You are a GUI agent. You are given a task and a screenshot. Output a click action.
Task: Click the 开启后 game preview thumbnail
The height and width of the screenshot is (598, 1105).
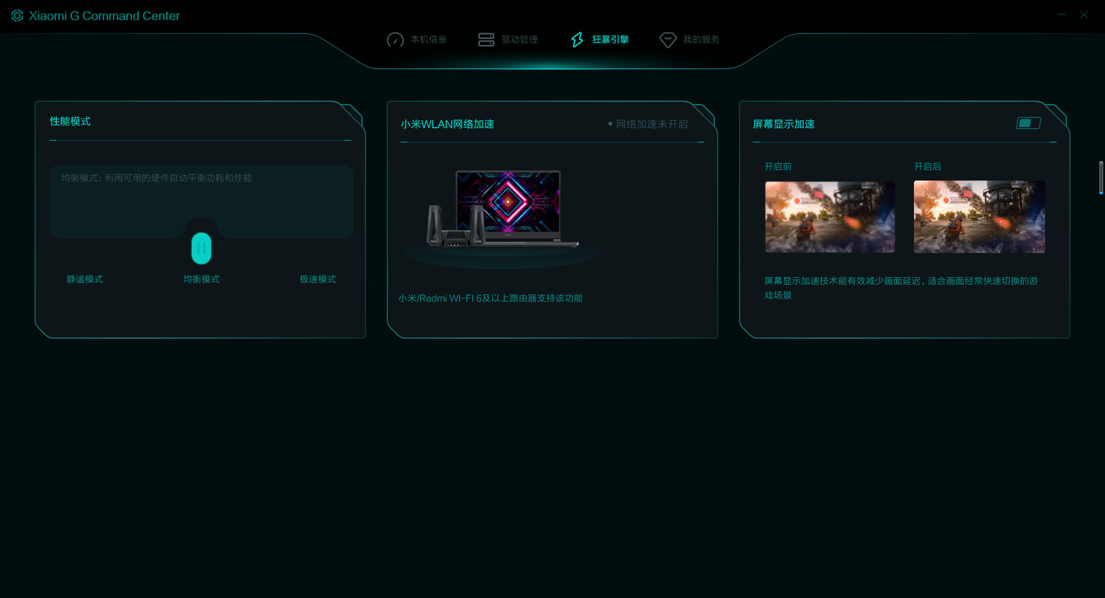click(x=980, y=217)
